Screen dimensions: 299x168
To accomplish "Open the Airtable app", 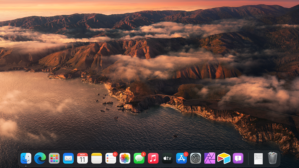I will 224,158.
